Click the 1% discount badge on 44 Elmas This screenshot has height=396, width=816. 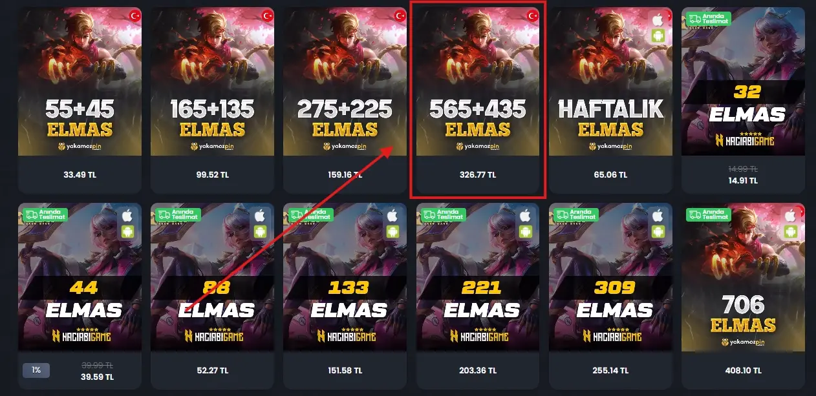[x=36, y=370]
